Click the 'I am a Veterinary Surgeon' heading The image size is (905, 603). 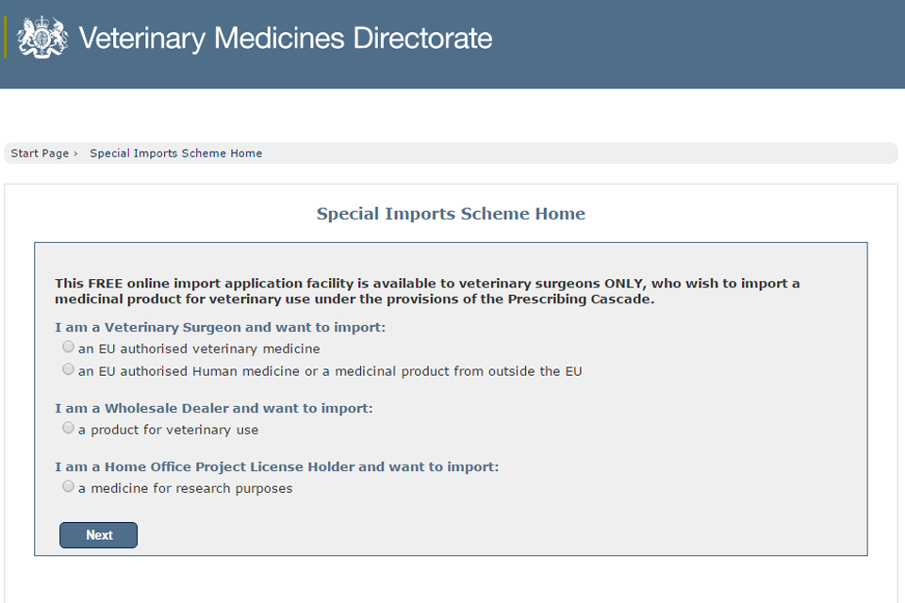[x=220, y=328]
